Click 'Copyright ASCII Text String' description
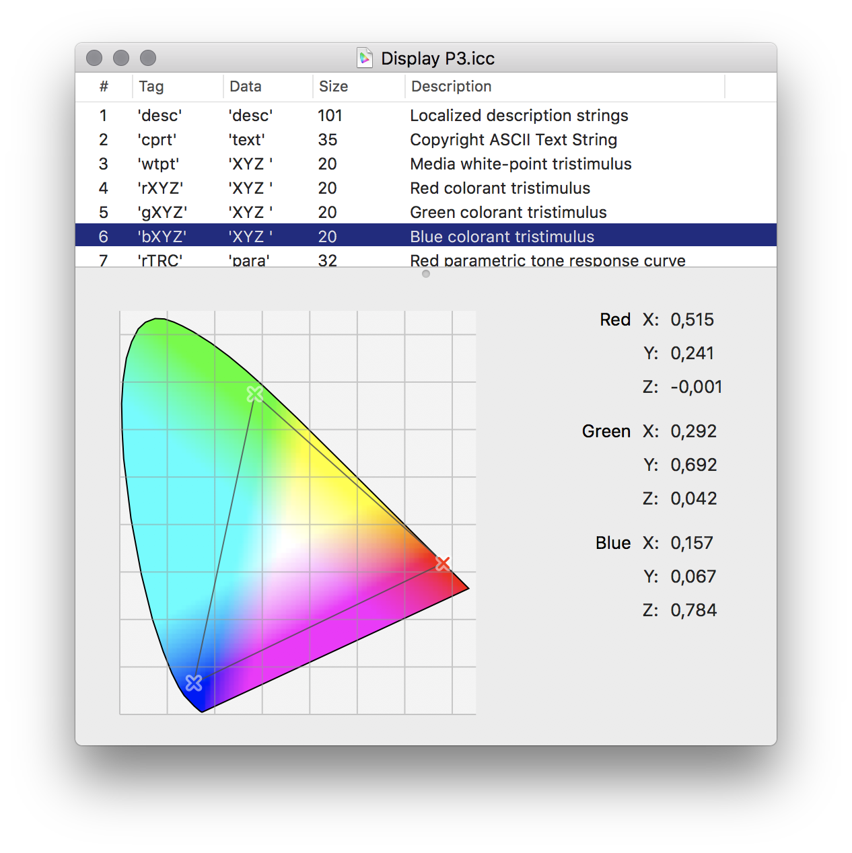 513,140
